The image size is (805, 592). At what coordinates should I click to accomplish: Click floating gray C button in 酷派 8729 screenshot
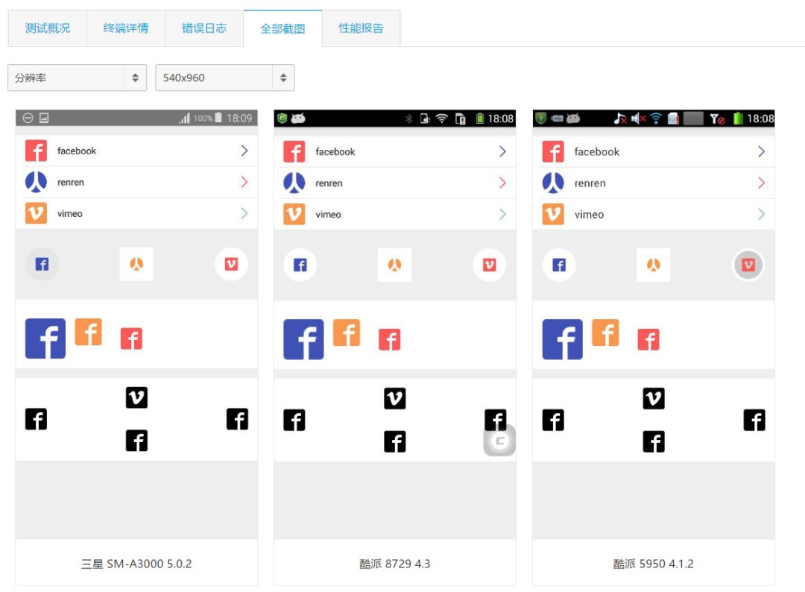coord(499,441)
